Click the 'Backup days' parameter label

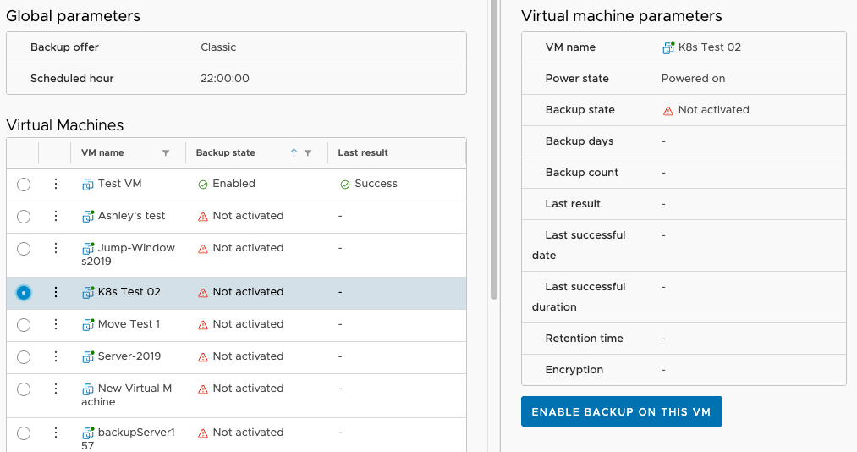(580, 141)
